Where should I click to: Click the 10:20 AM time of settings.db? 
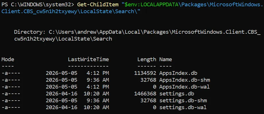pos(96,93)
